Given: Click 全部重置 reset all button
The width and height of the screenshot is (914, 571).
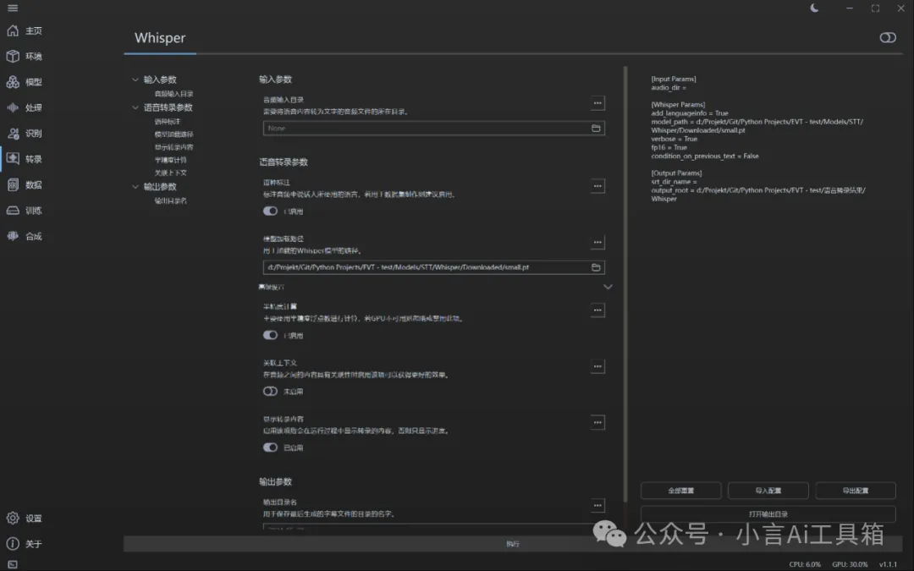Looking at the screenshot, I should point(680,491).
